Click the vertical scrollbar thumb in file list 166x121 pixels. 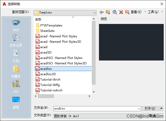coord(94,53)
